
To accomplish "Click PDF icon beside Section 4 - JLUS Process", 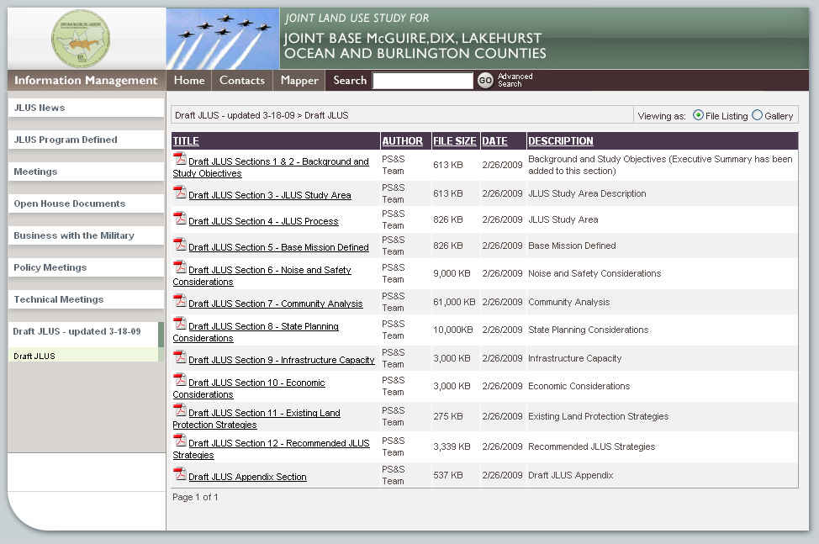I will click(180, 218).
